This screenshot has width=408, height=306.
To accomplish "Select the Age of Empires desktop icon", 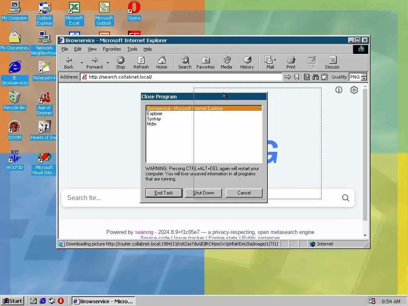I will coord(45,103).
